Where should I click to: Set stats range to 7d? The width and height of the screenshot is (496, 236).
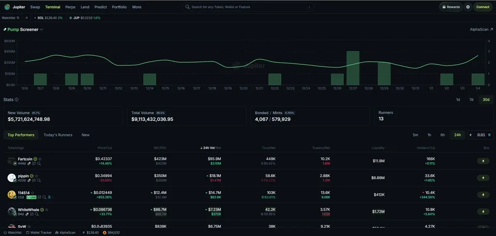(x=471, y=99)
